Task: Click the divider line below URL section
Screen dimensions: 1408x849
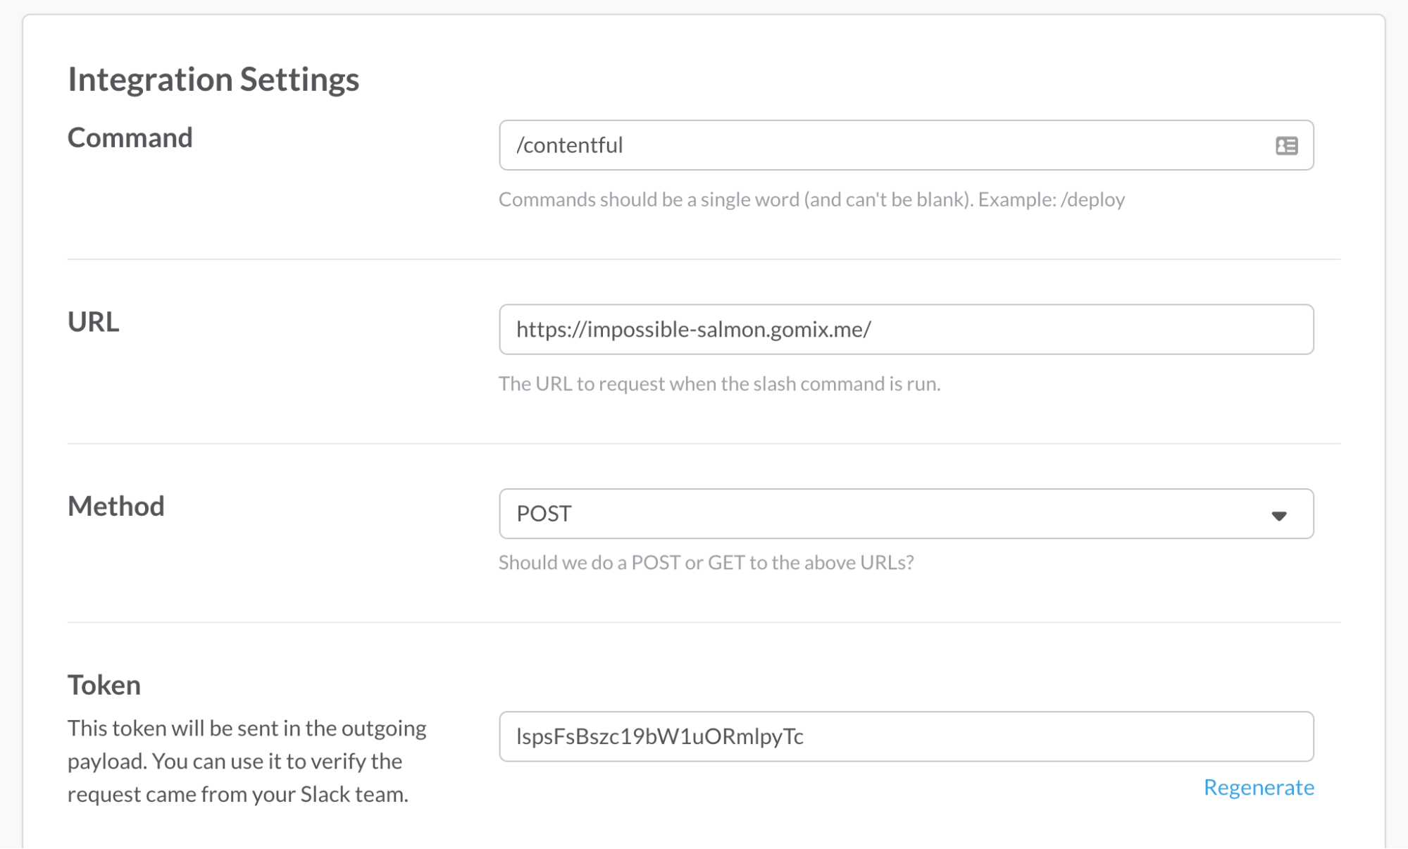Action: (703, 444)
